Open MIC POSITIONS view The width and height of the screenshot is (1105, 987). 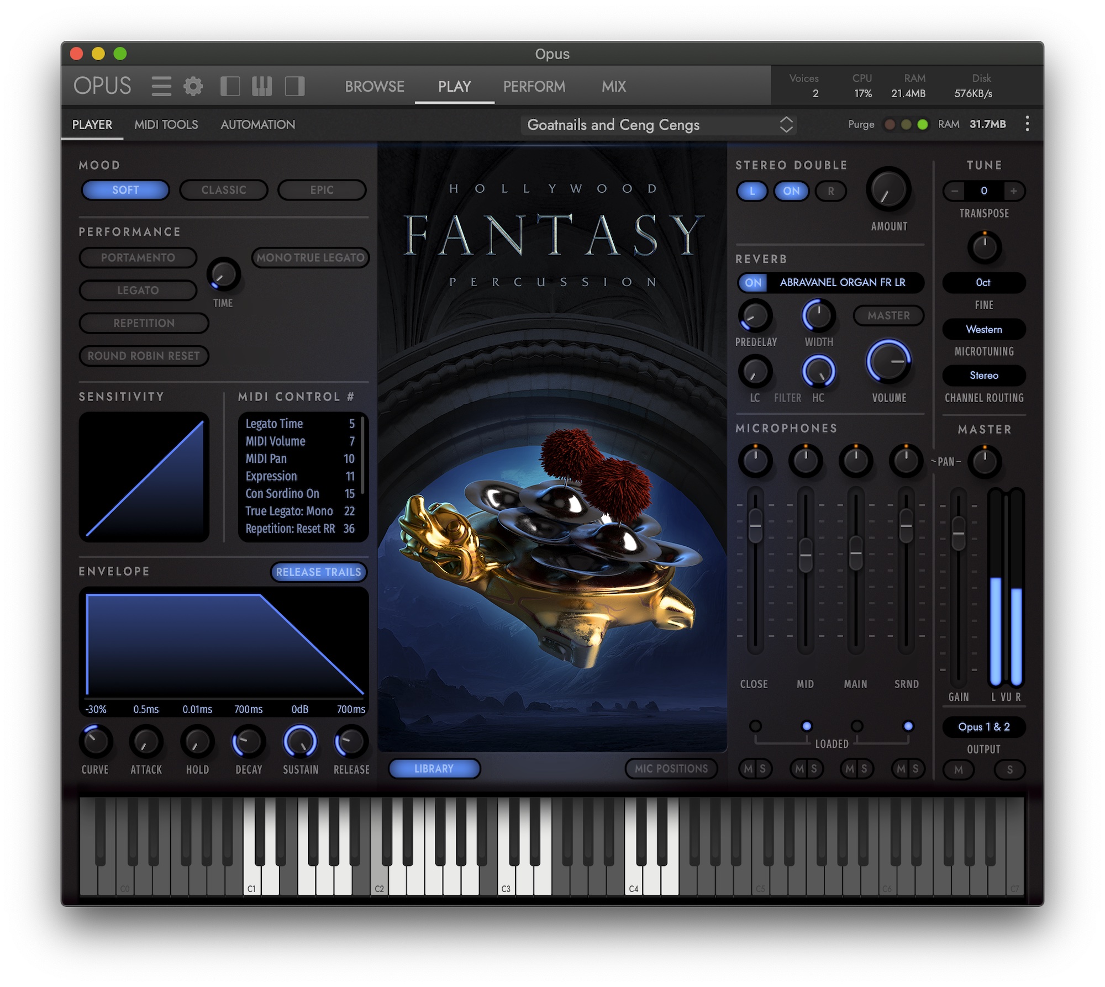(x=671, y=768)
